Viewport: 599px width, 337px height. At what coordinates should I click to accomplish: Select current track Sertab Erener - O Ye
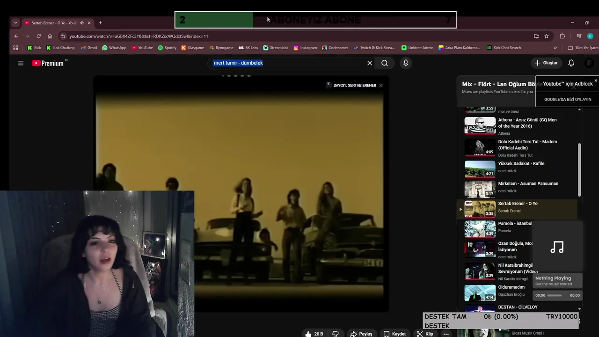click(x=517, y=208)
